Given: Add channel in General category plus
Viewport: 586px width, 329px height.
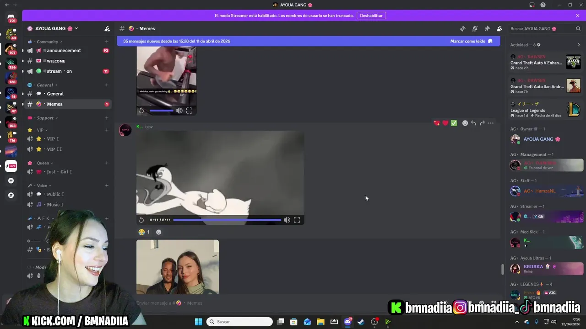Looking at the screenshot, I should point(107,85).
